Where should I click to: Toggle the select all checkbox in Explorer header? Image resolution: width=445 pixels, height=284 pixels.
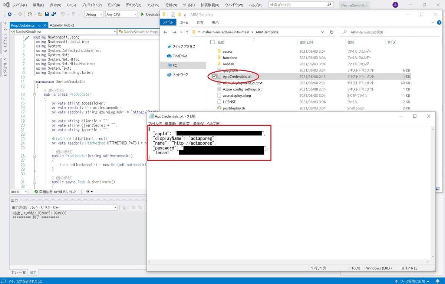(x=212, y=42)
